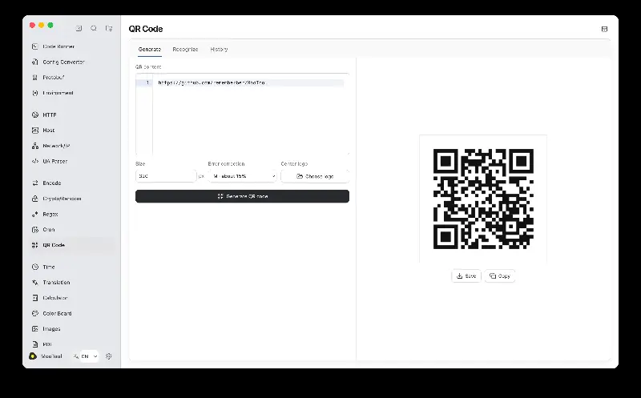Open the Environment tool icon
Viewport: 641px width, 398px height.
[x=35, y=93]
